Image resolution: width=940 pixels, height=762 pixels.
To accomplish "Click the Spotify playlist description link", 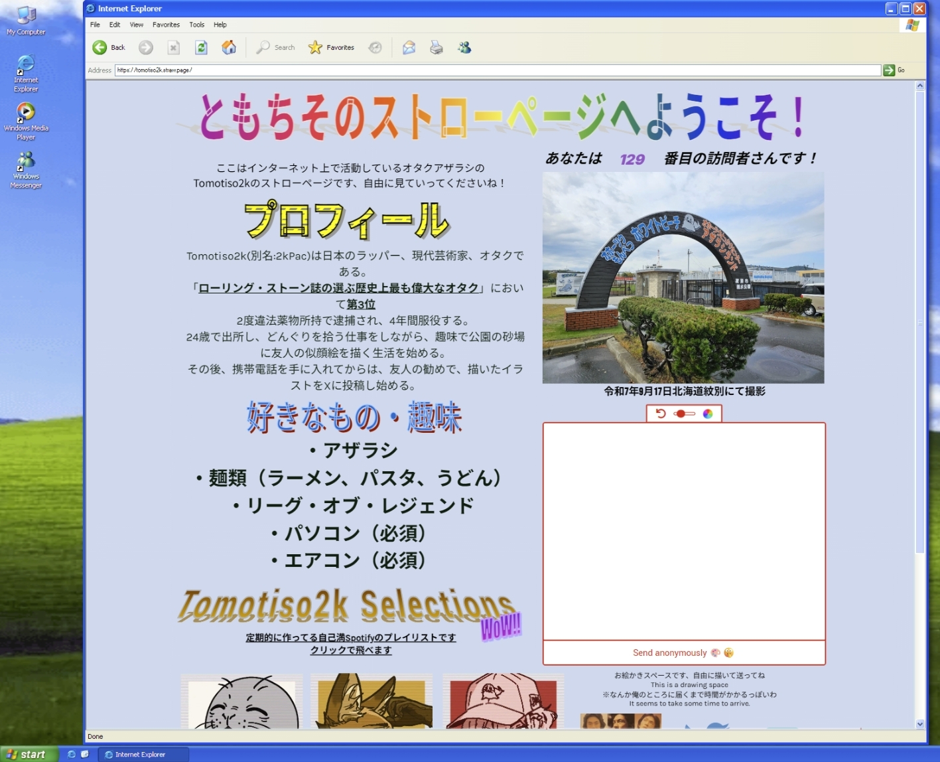I will point(351,637).
